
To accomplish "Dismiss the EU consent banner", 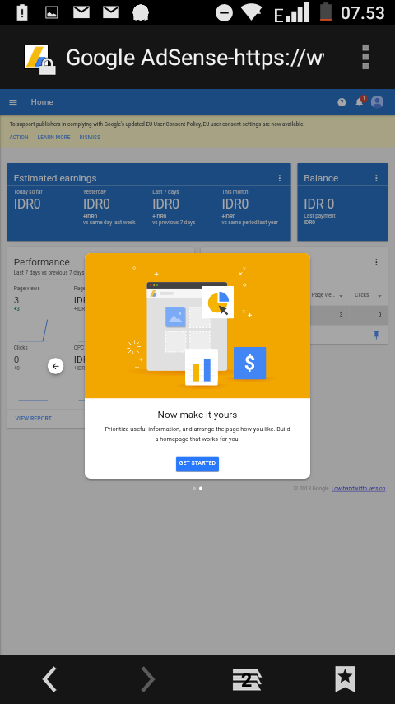I will pos(90,138).
